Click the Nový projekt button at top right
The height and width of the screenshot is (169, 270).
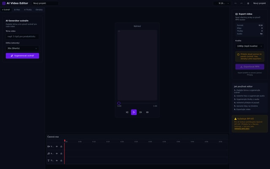(x=259, y=3)
